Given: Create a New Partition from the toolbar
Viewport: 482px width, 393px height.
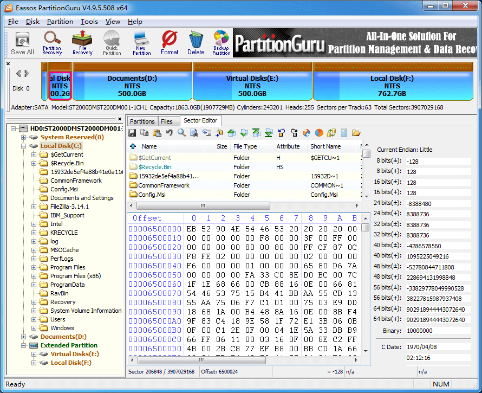Looking at the screenshot, I should (141, 43).
